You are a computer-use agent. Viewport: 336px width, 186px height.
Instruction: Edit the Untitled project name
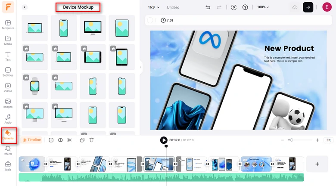173,7
